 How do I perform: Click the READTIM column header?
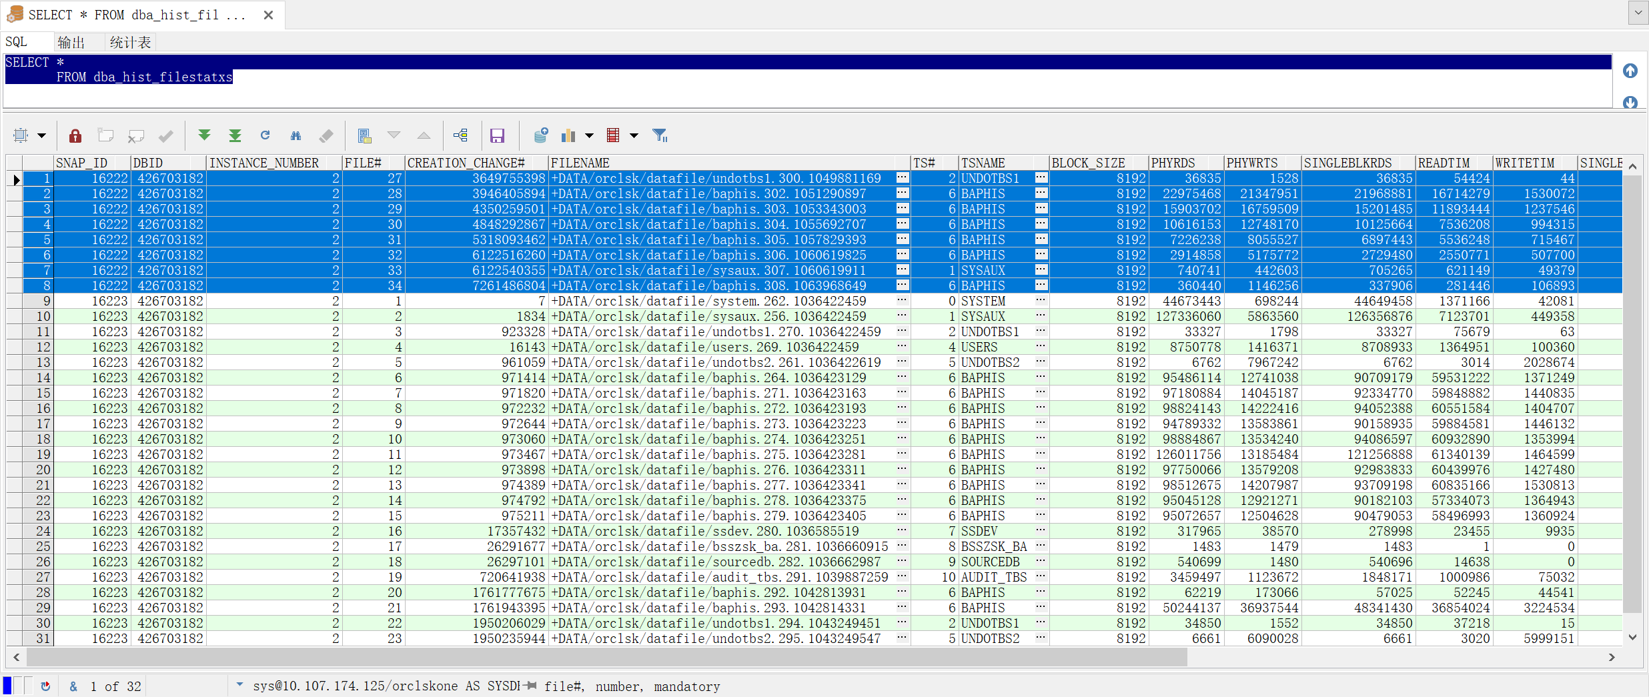pos(1454,163)
